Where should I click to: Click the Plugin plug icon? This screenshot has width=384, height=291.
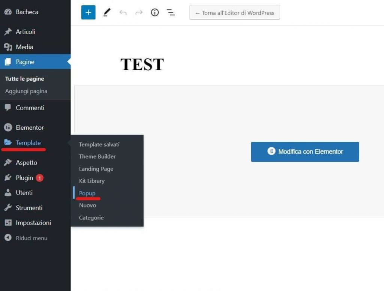click(8, 178)
